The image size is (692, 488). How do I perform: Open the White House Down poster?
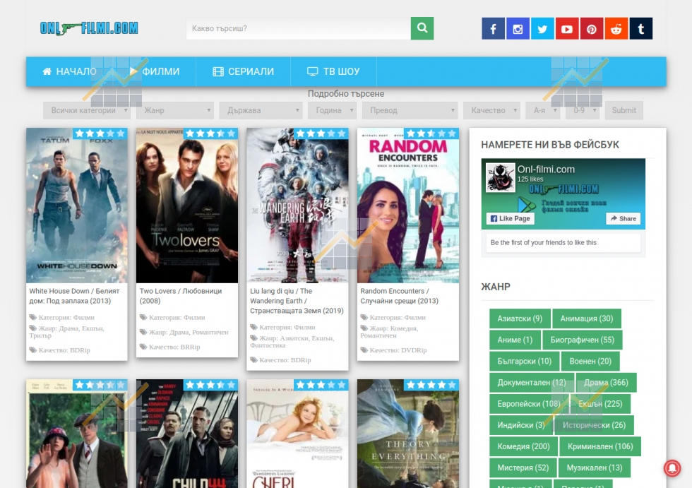pyautogui.click(x=77, y=206)
